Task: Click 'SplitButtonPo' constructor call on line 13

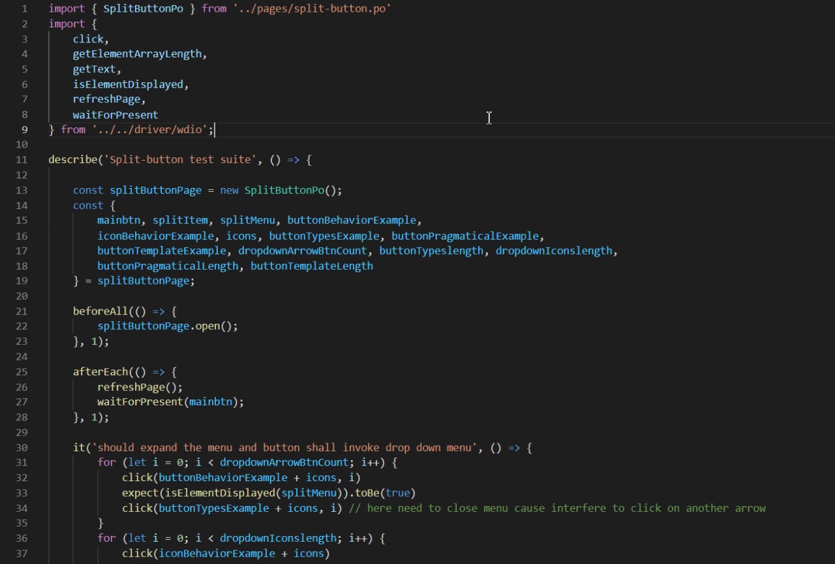Action: [x=284, y=190]
